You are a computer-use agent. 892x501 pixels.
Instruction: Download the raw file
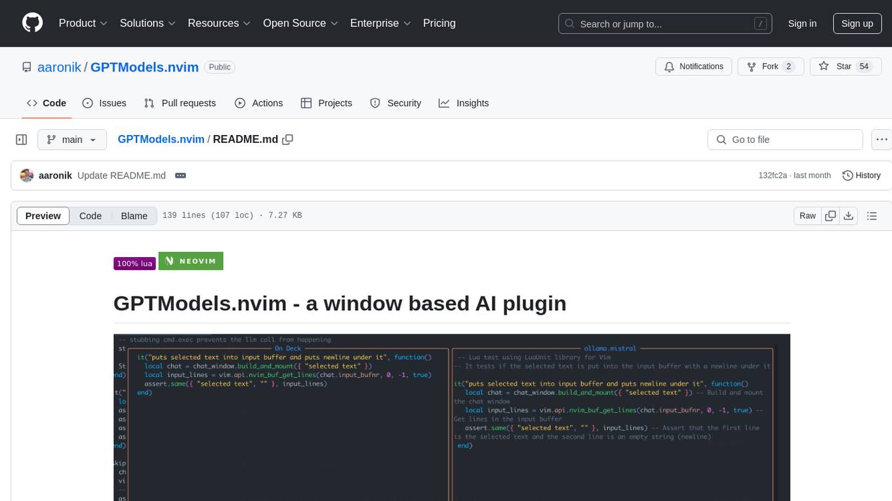pyautogui.click(x=848, y=216)
